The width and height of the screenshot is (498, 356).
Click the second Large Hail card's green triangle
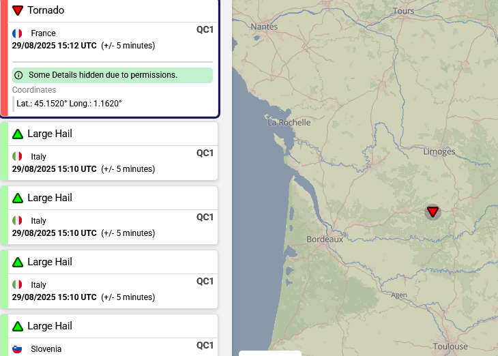tap(18, 198)
